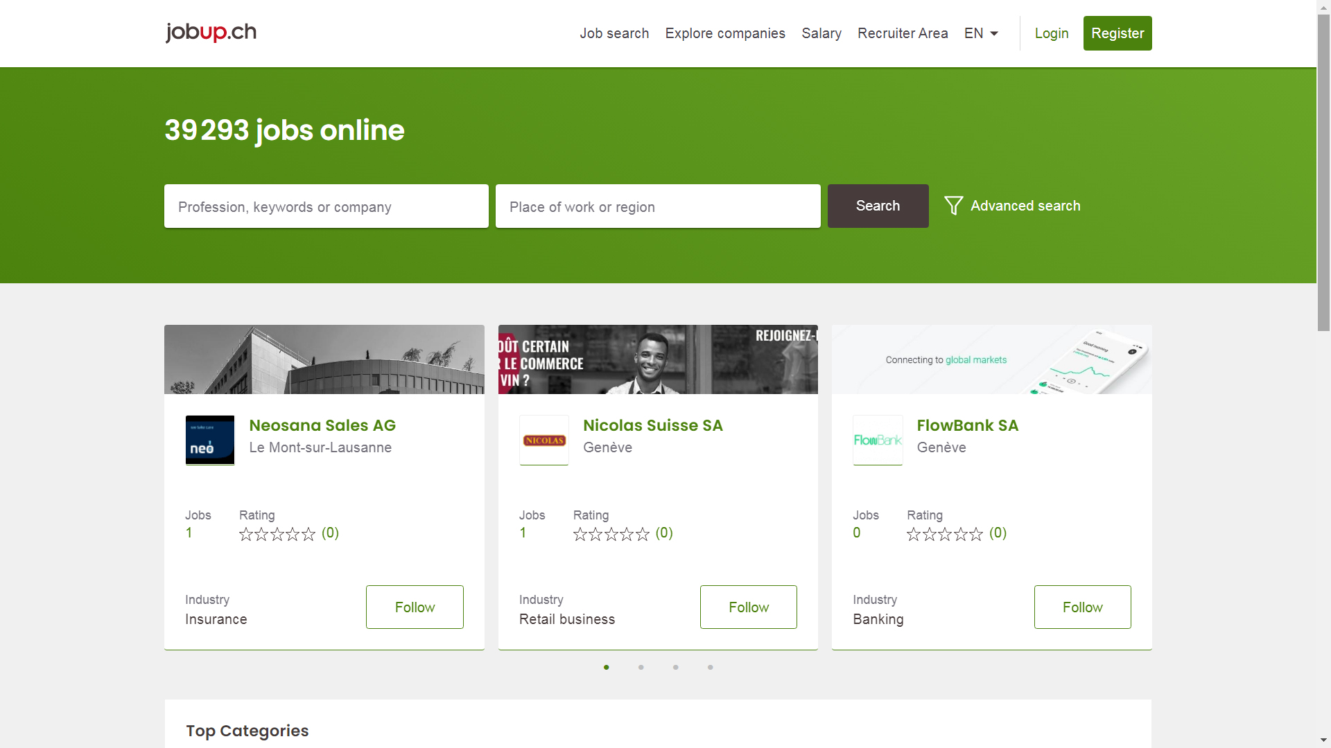Click the scrollbar up arrow
Image resolution: width=1331 pixels, height=748 pixels.
1324,6
